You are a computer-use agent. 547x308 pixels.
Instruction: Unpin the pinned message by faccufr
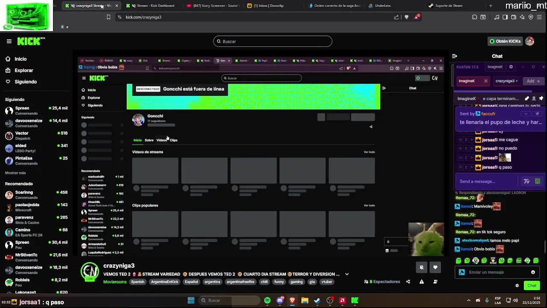point(538,114)
